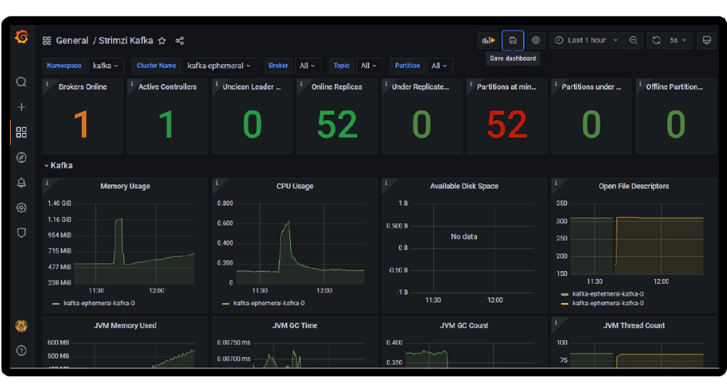Click the General breadcrumb link
Viewport: 727px width, 387px height.
point(72,41)
